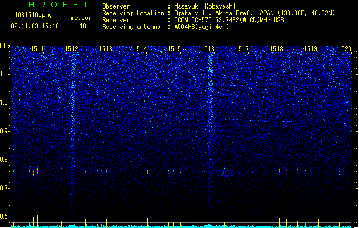The image size is (359, 228).
Task: Click the Receiver label
Action: click(x=116, y=20)
